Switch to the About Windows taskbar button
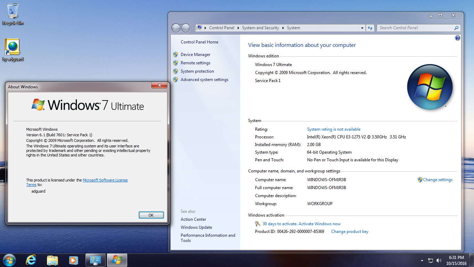The height and width of the screenshot is (267, 474). pos(117,260)
